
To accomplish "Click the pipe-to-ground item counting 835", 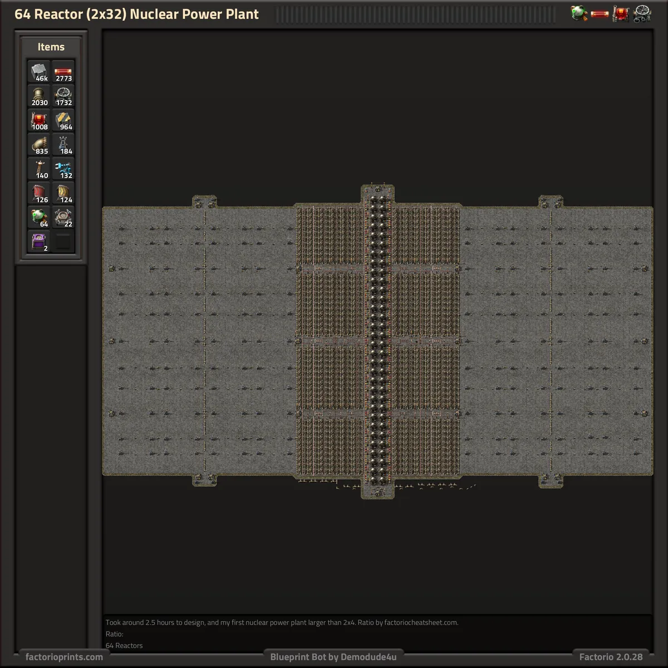I will tap(39, 145).
